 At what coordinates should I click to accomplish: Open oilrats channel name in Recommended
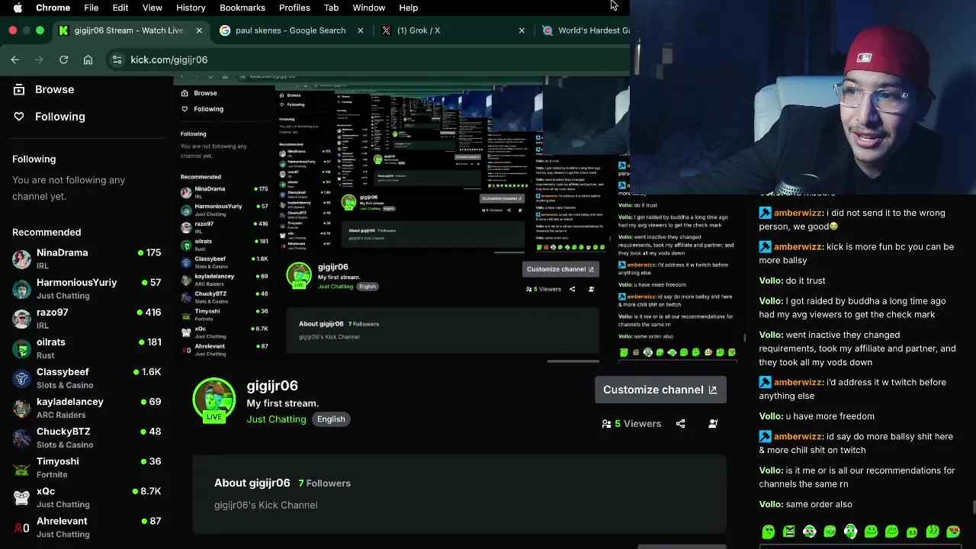click(51, 342)
